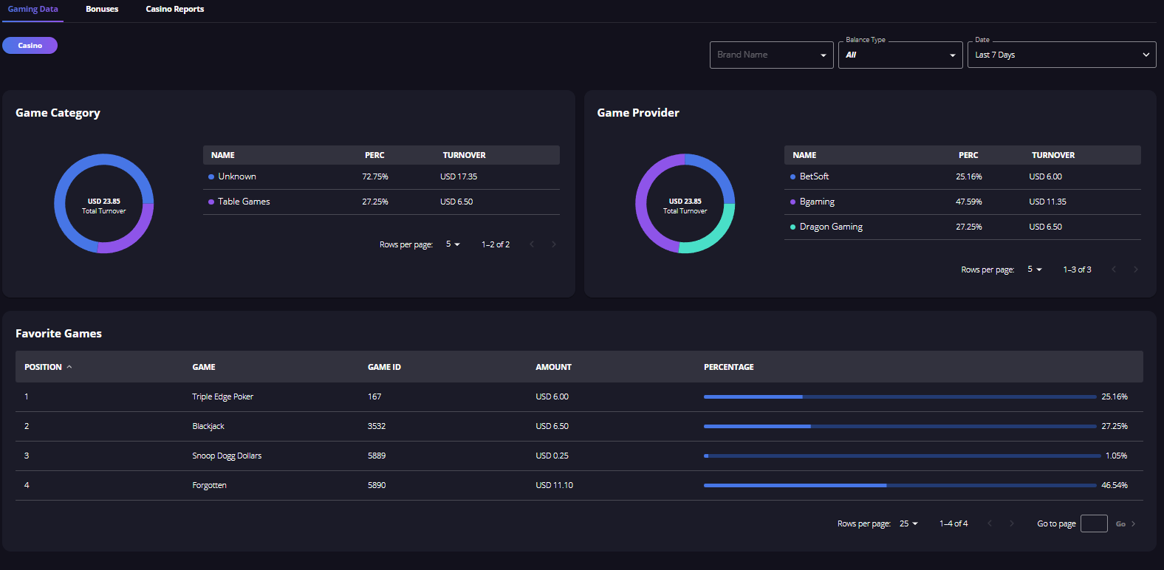Change rows per page in Game Provider
This screenshot has width=1164, height=570.
1034,269
